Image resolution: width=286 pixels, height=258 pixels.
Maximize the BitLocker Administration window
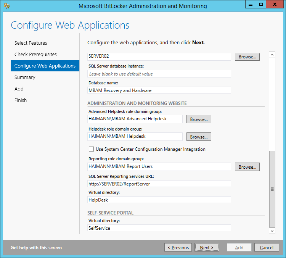261,4
